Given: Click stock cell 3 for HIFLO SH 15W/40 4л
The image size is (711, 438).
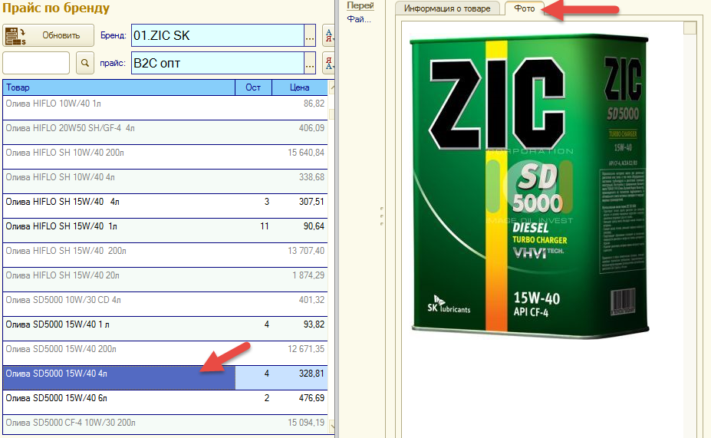Looking at the screenshot, I should [x=253, y=206].
